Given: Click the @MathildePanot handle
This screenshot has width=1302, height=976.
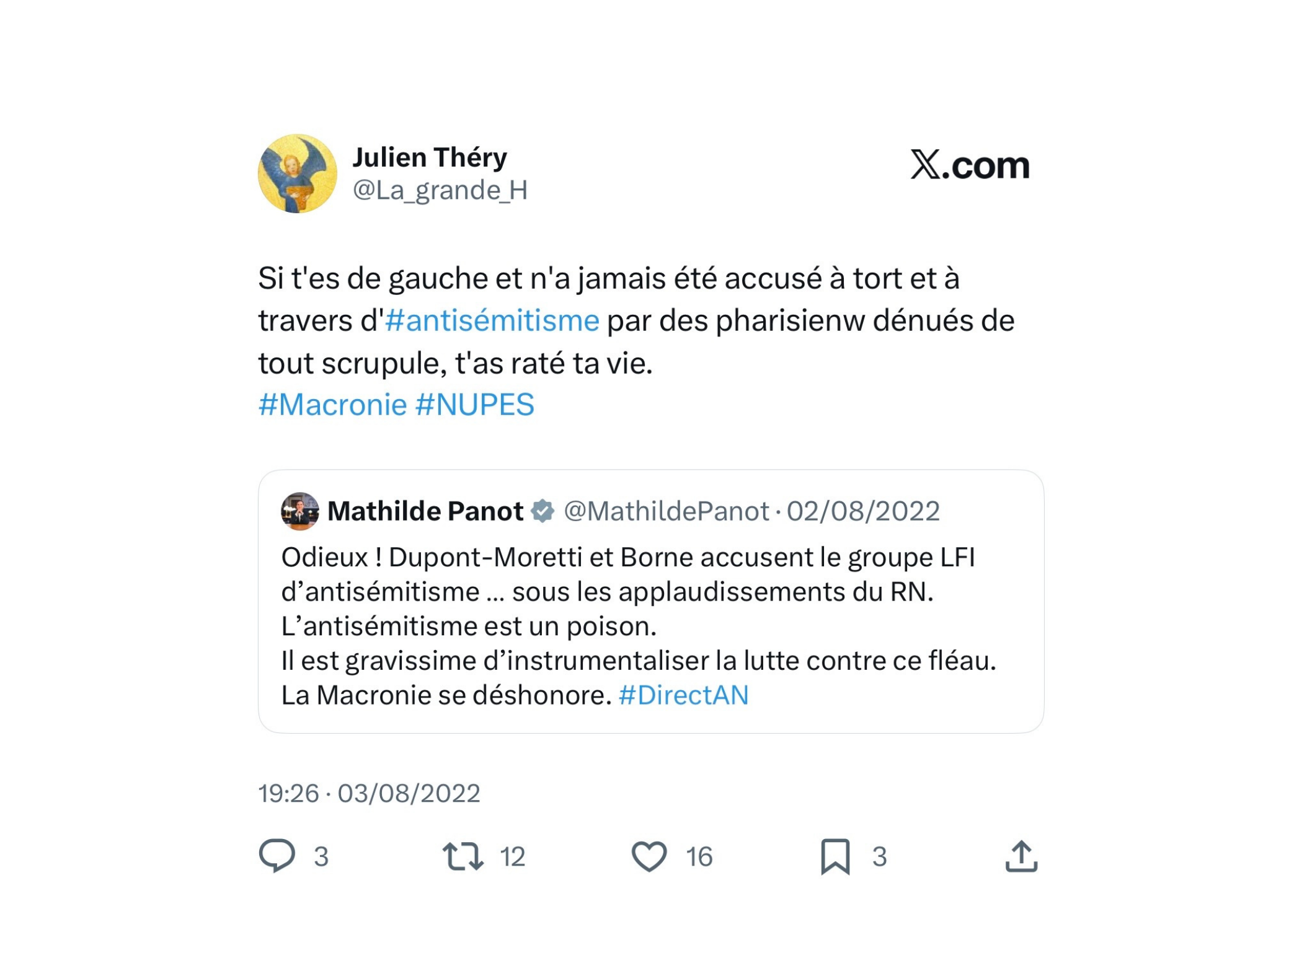Looking at the screenshot, I should (x=666, y=511).
